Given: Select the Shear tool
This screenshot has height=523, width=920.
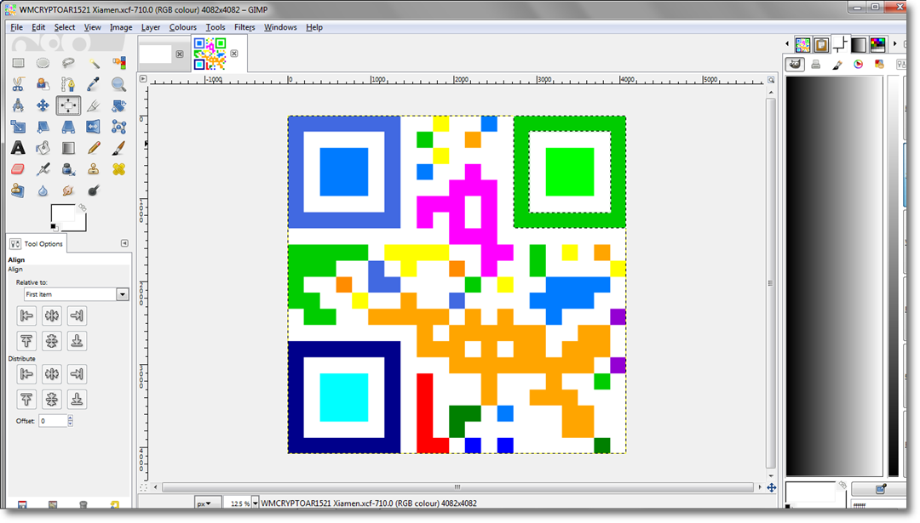Looking at the screenshot, I should (43, 127).
